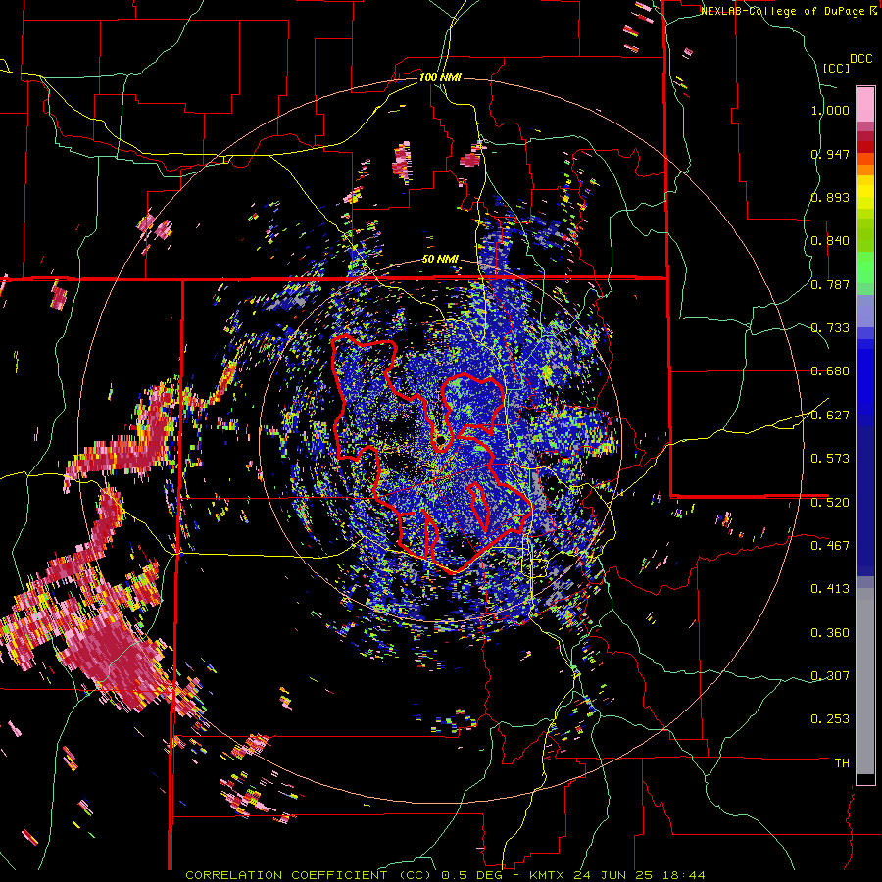The height and width of the screenshot is (882, 882).
Task: Click the 24 JUN 25 date stamp
Action: pyautogui.click(x=613, y=875)
